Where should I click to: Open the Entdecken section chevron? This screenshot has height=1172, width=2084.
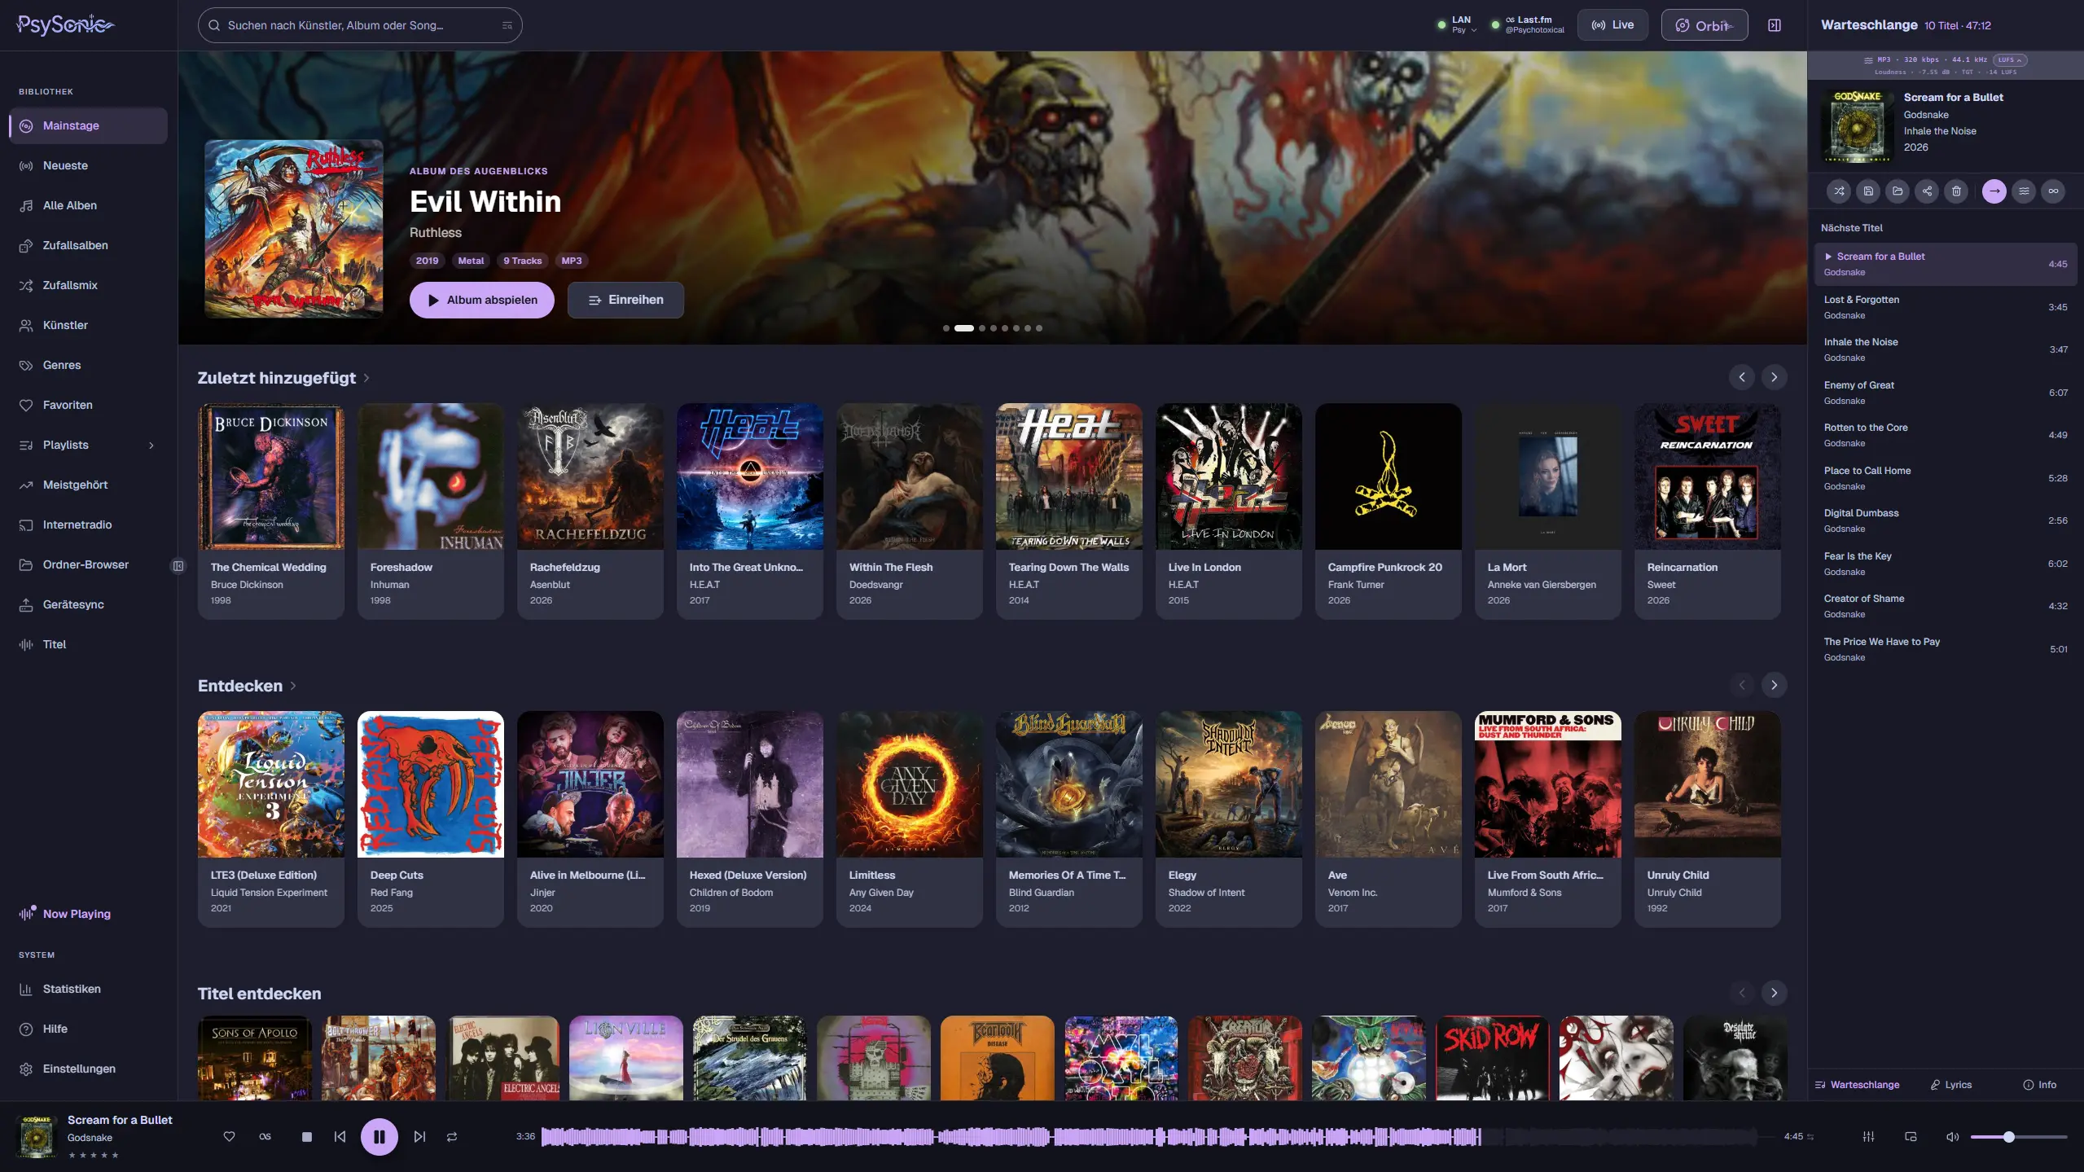click(293, 686)
